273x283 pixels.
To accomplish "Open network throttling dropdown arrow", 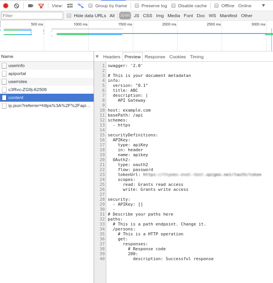I will click(263, 5).
